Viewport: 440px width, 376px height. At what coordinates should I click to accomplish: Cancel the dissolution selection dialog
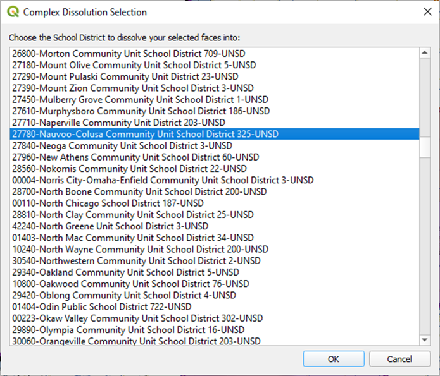coord(399,359)
